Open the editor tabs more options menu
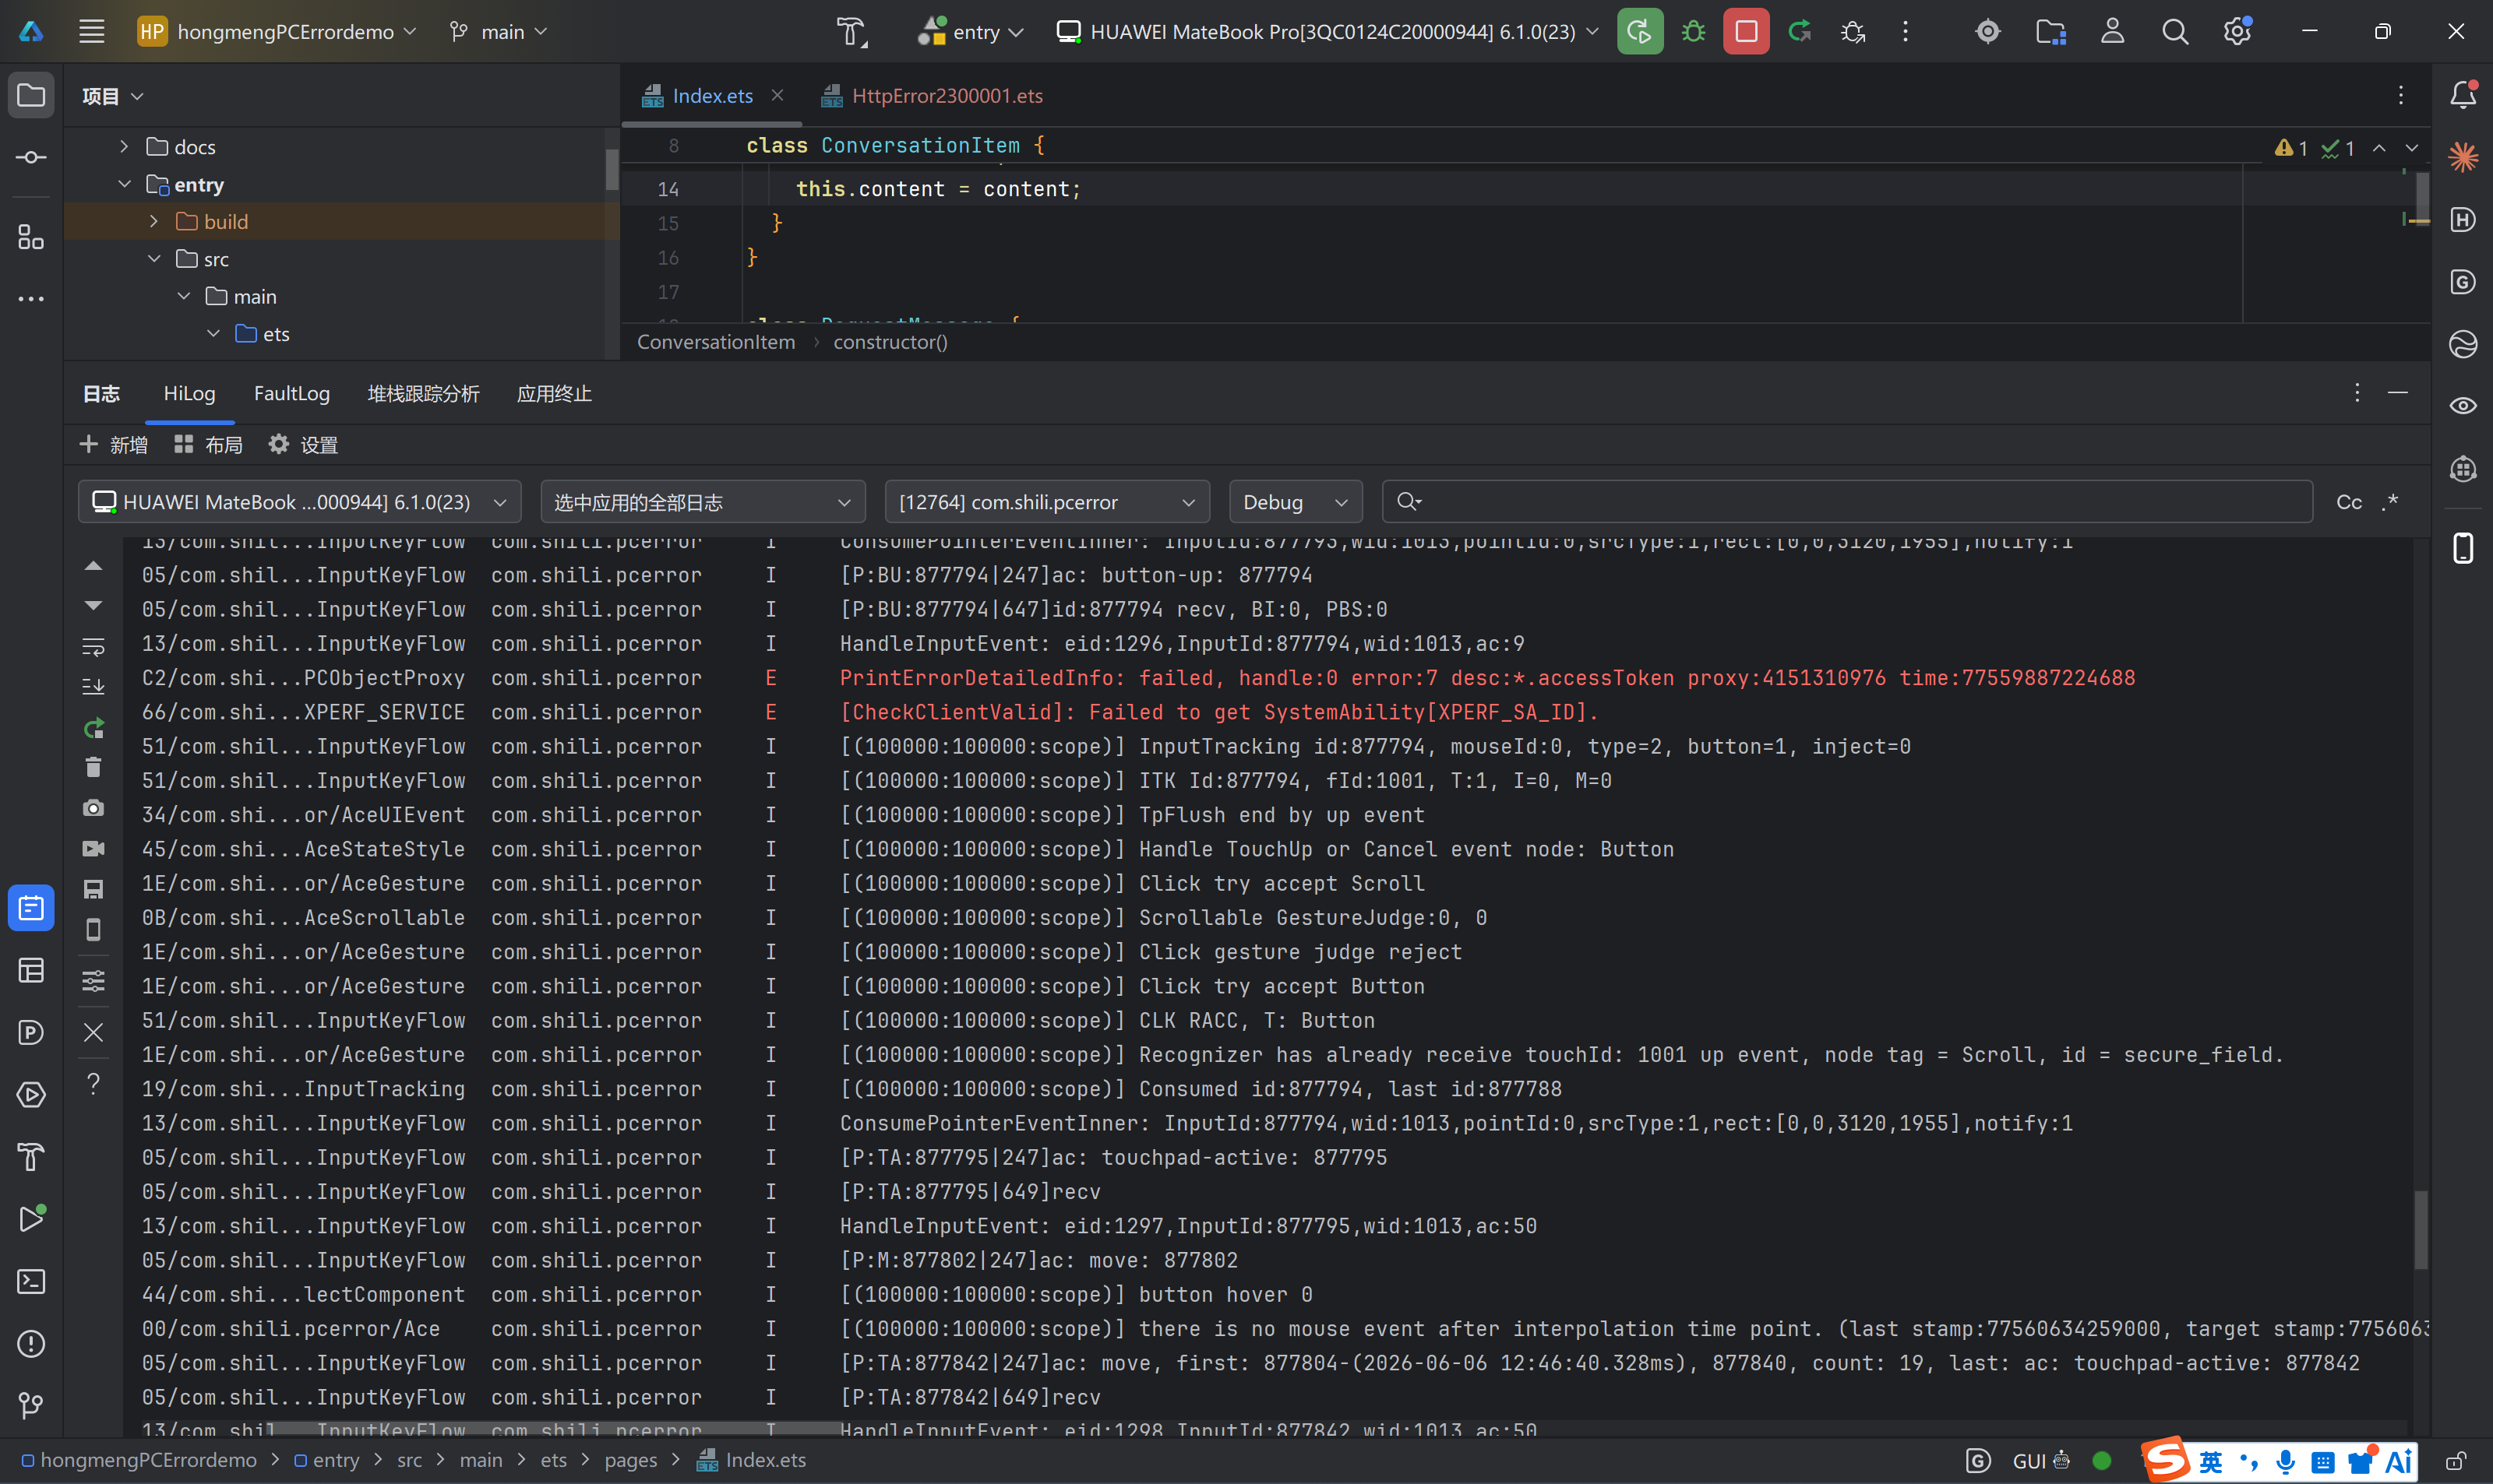 [x=2401, y=95]
